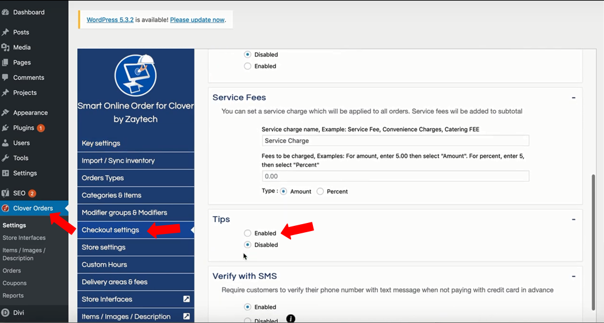Click the Dashboard gauge icon
Image resolution: width=604 pixels, height=323 pixels.
pyautogui.click(x=5, y=12)
